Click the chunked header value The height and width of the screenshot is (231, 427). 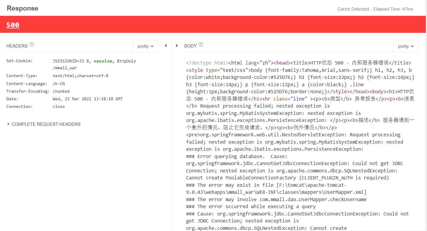(x=61, y=91)
